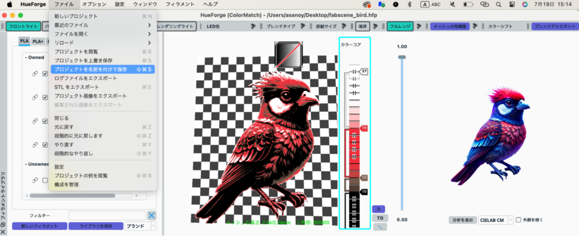
Task: Click the arrow icon after LED色 in the toolbar
Action: click(x=253, y=27)
